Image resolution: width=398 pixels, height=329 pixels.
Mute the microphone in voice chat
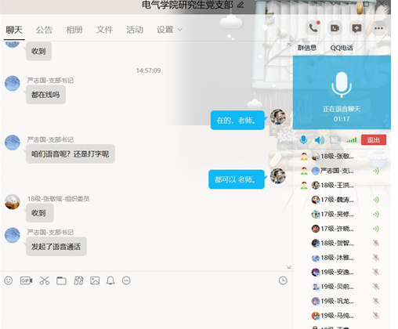coord(303,140)
